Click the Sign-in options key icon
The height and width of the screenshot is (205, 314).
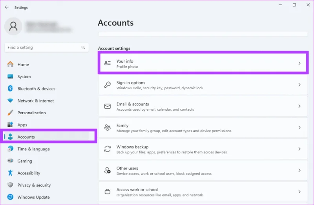(x=108, y=85)
